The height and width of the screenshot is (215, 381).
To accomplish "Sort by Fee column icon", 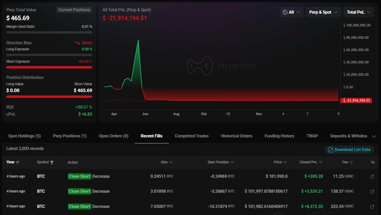I will pyautogui.click(x=351, y=163).
